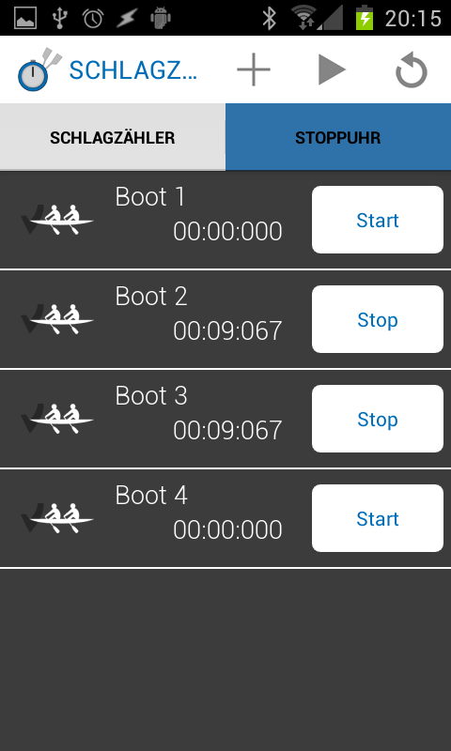Tap the Boot 2 time 00:09:067
Image resolution: width=451 pixels, height=751 pixels.
[x=227, y=331]
